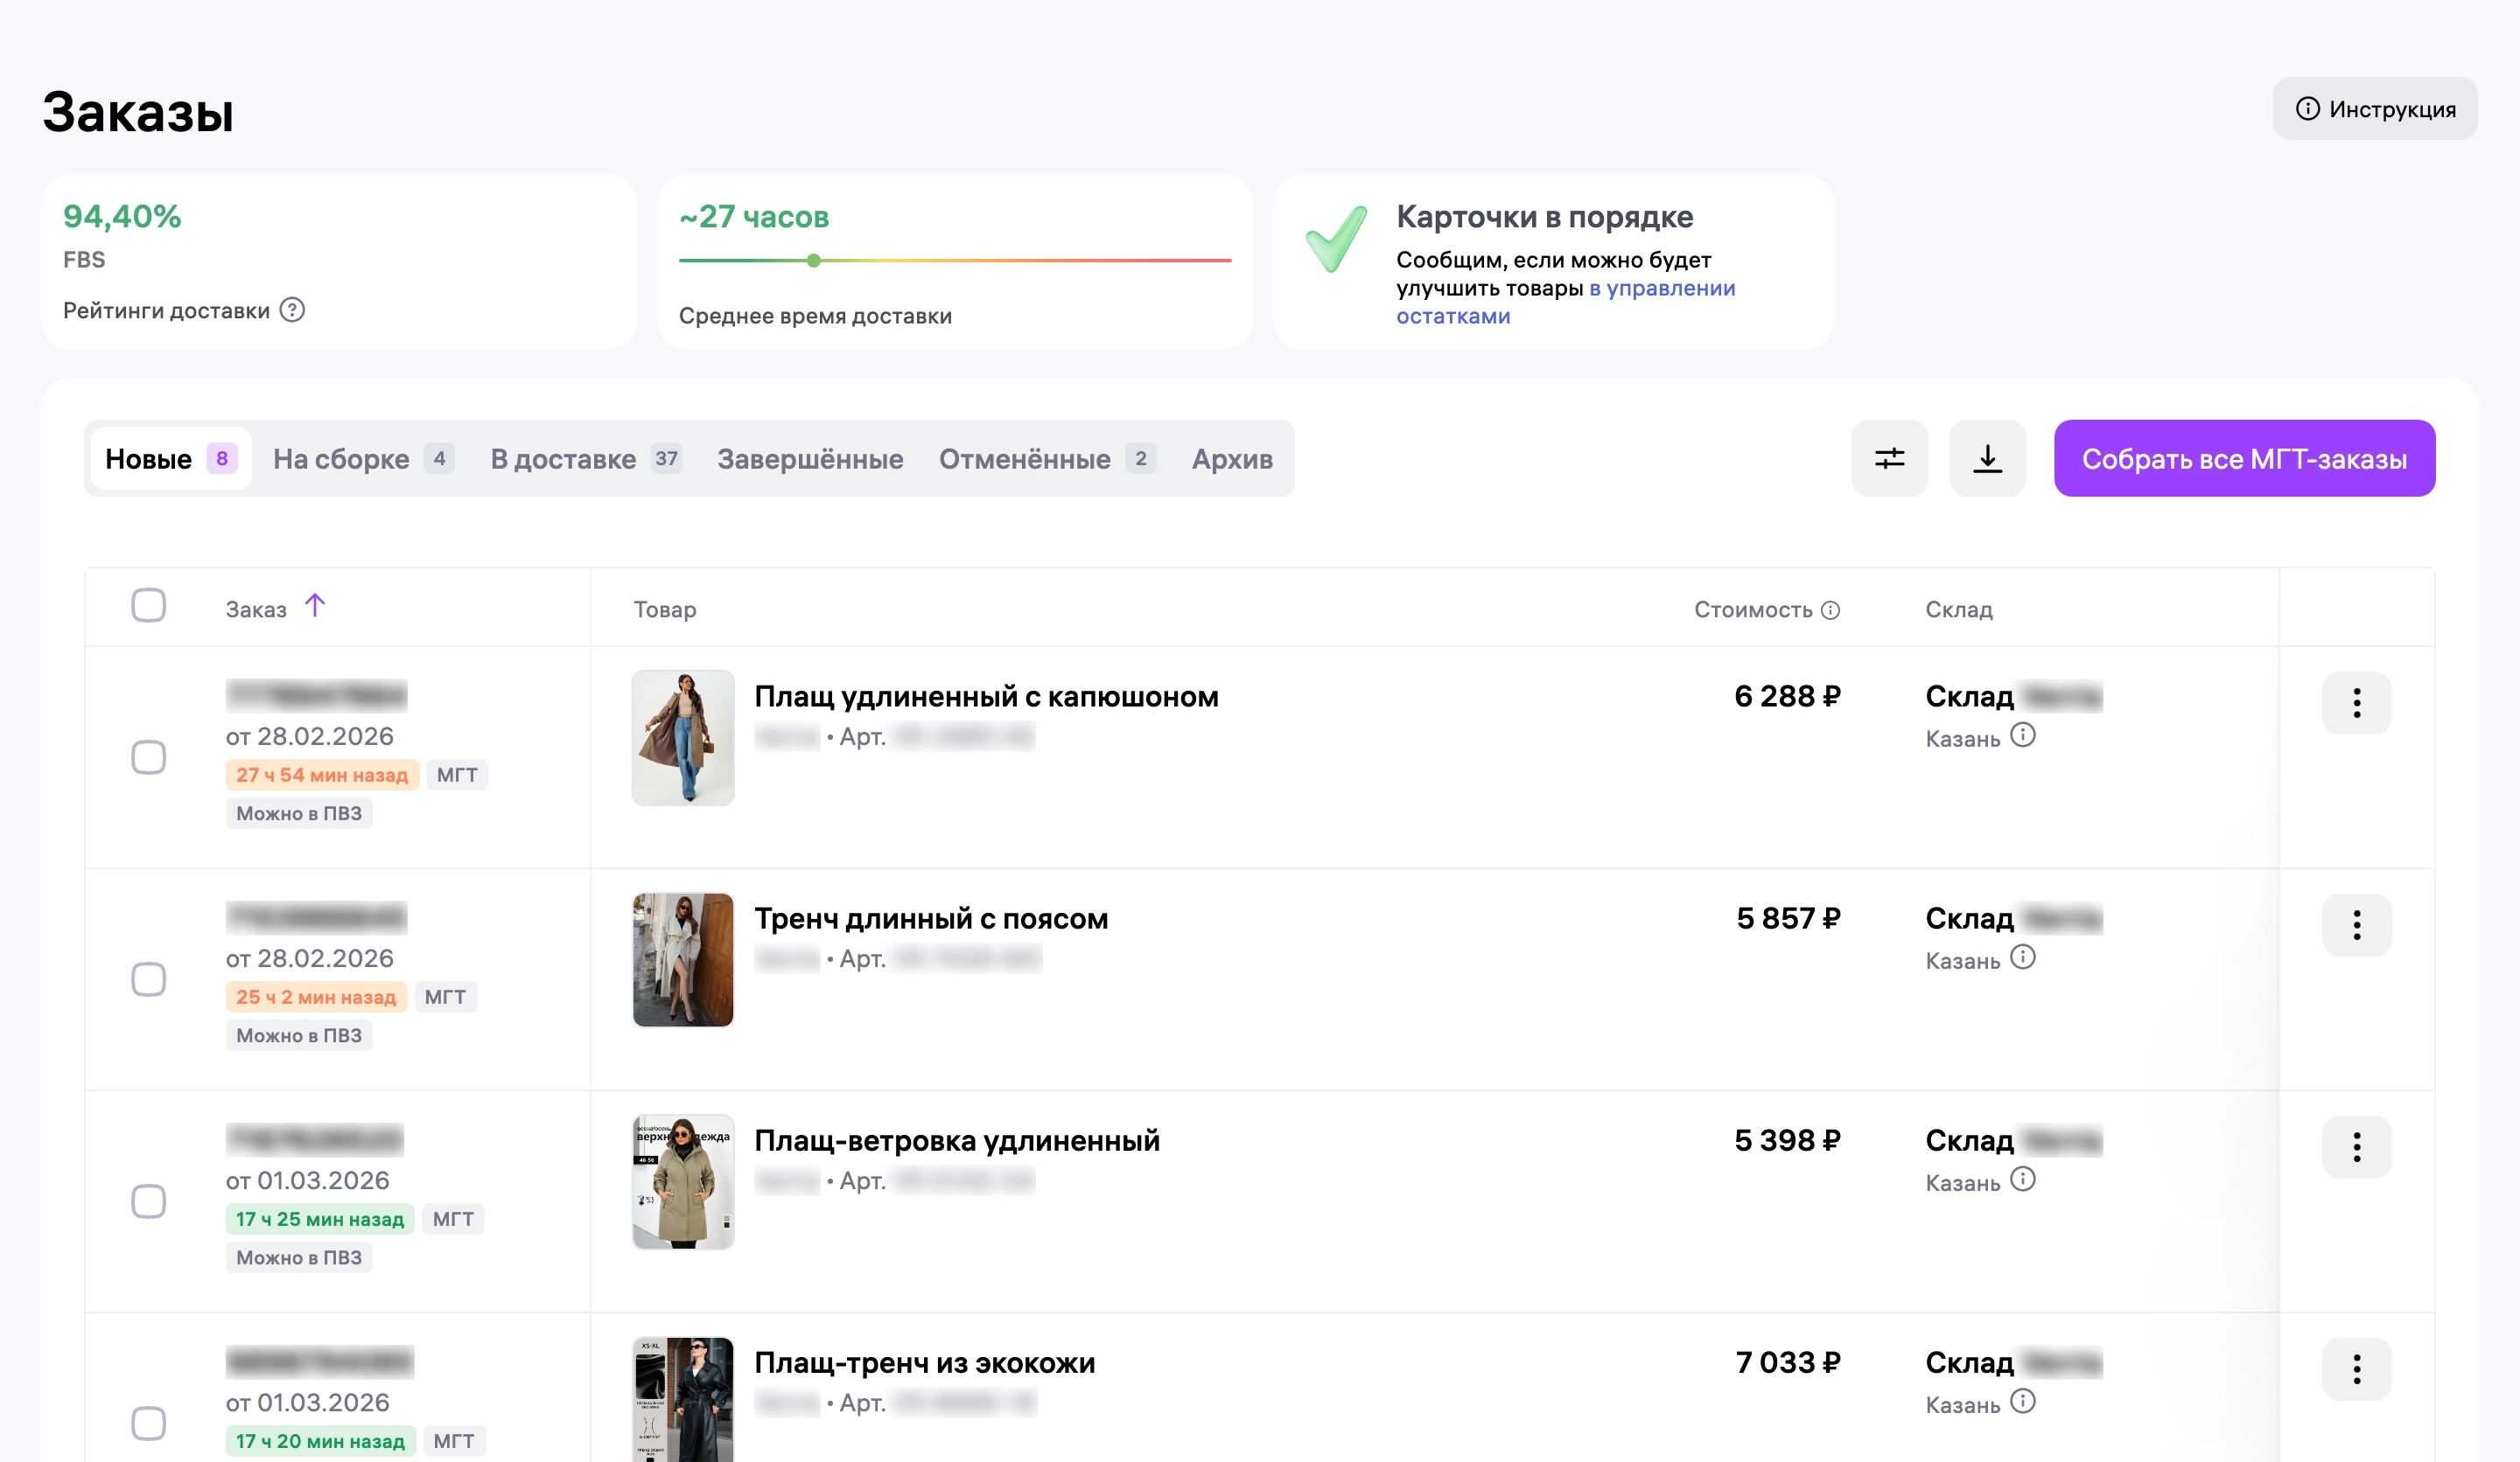Click the Казань info icon in the 5 857 ₽ row

coord(2023,957)
